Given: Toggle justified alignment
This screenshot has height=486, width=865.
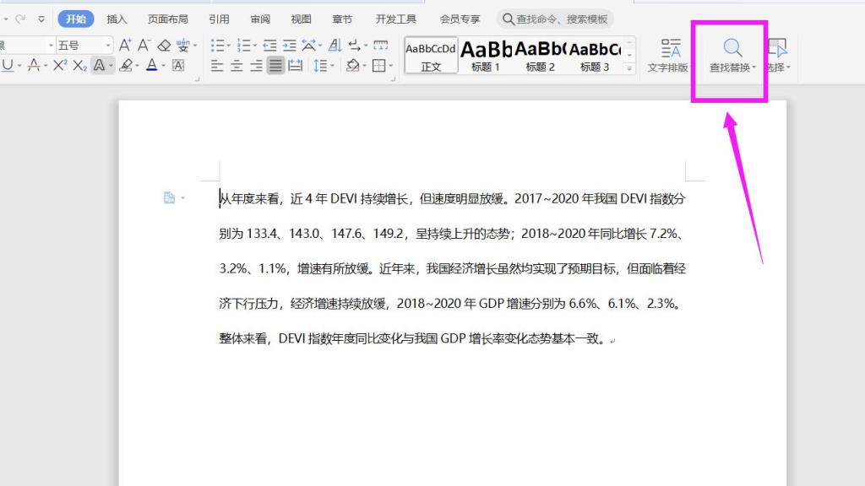Looking at the screenshot, I should point(275,66).
